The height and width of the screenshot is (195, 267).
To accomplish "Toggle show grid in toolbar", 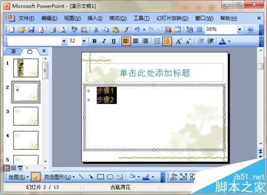I will pos(199,29).
